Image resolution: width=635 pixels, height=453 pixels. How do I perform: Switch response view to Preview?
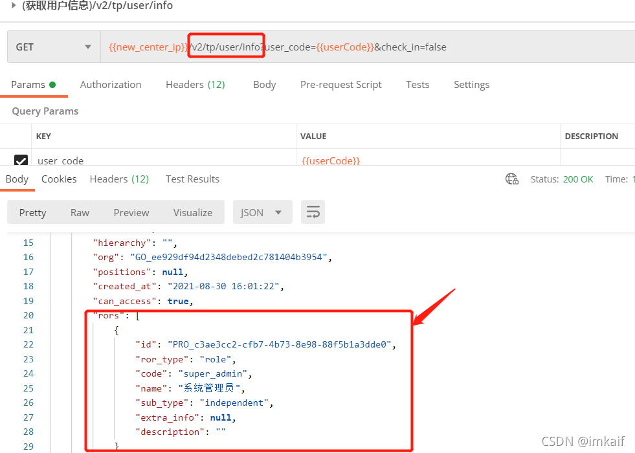click(x=131, y=212)
